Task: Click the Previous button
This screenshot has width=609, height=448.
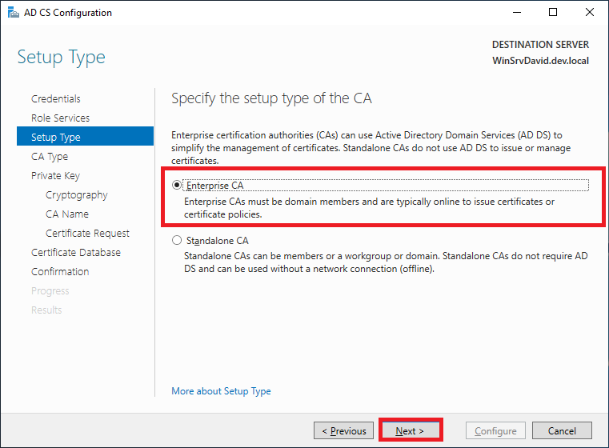Action: pos(344,430)
